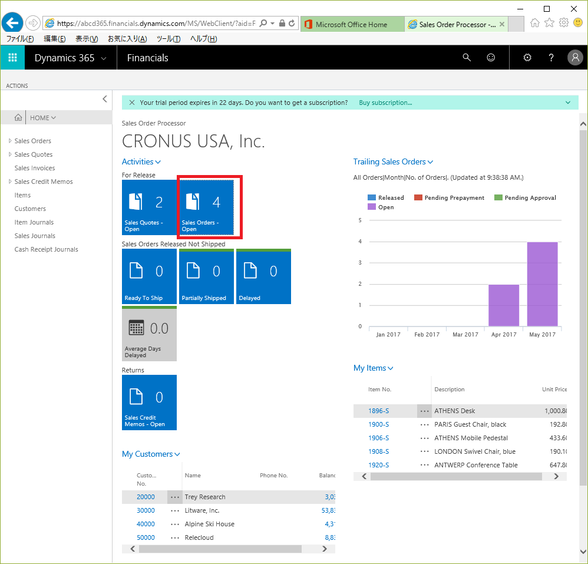Expand the Sales Orders tree item
This screenshot has width=588, height=564.
point(10,141)
